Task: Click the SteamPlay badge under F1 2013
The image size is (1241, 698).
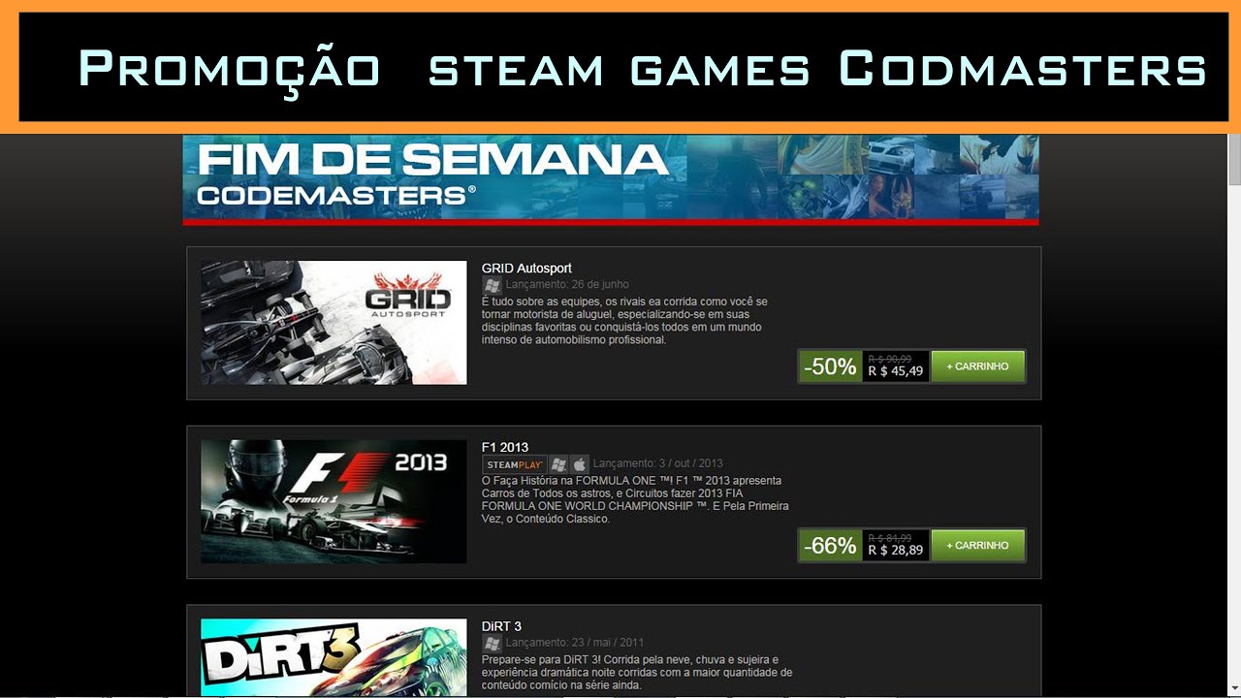Action: click(515, 464)
